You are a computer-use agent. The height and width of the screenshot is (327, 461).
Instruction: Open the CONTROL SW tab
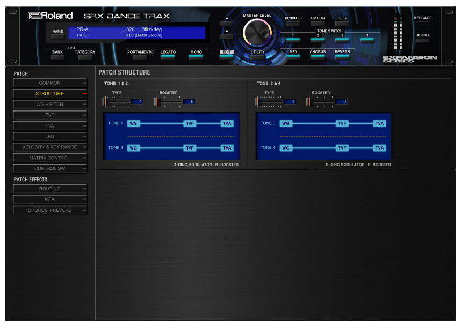point(49,169)
